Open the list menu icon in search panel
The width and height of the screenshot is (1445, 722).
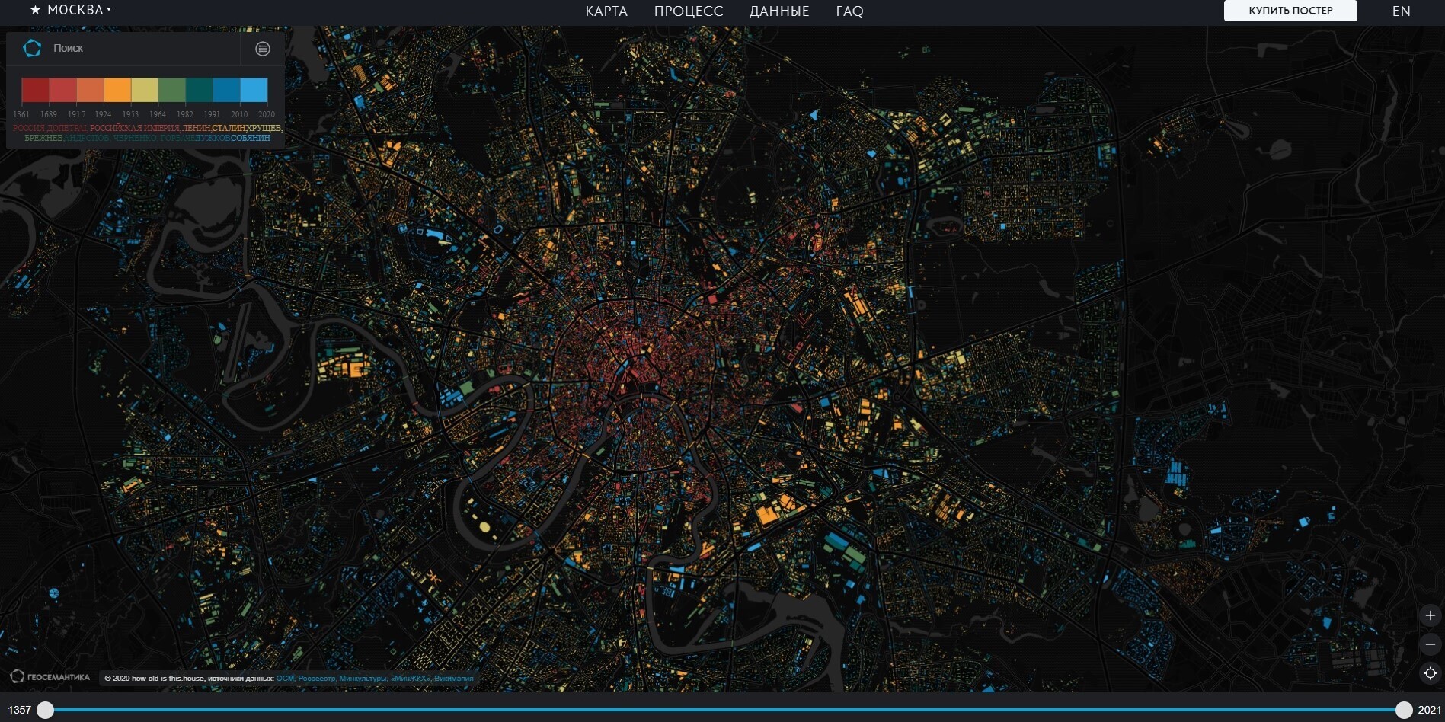263,49
